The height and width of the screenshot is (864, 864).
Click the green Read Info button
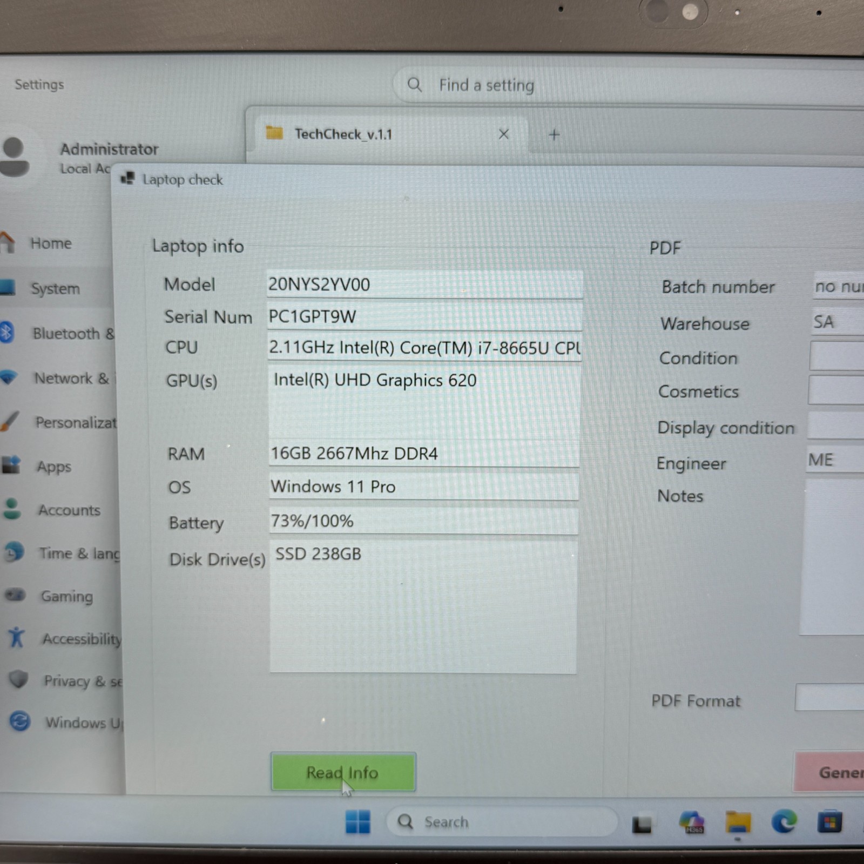pos(343,772)
